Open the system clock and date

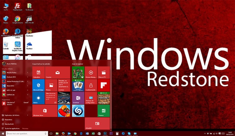pos(230,134)
